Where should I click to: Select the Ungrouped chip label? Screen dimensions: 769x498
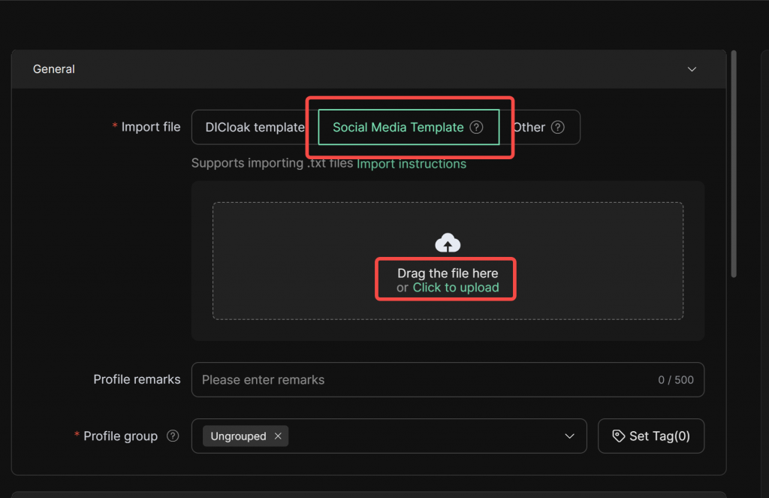pos(238,436)
